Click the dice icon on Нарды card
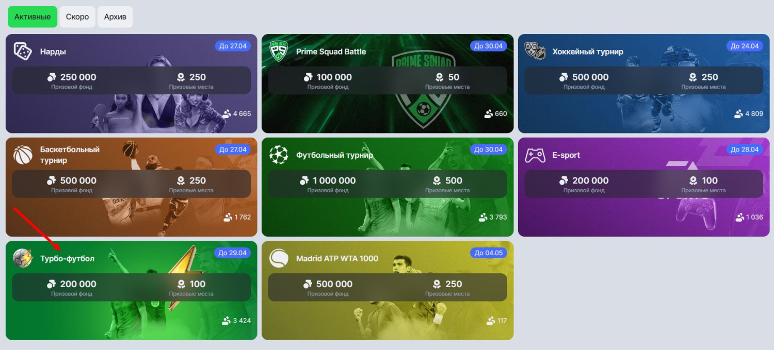The height and width of the screenshot is (350, 774). coord(23,52)
